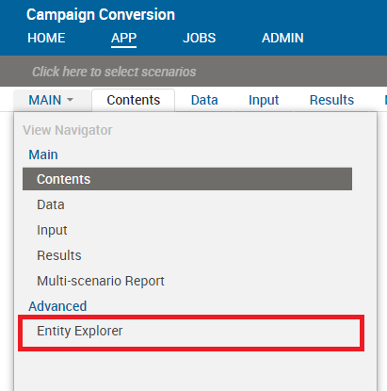Choose Contents in the Main navigator list
The image size is (387, 391).
coord(187,179)
